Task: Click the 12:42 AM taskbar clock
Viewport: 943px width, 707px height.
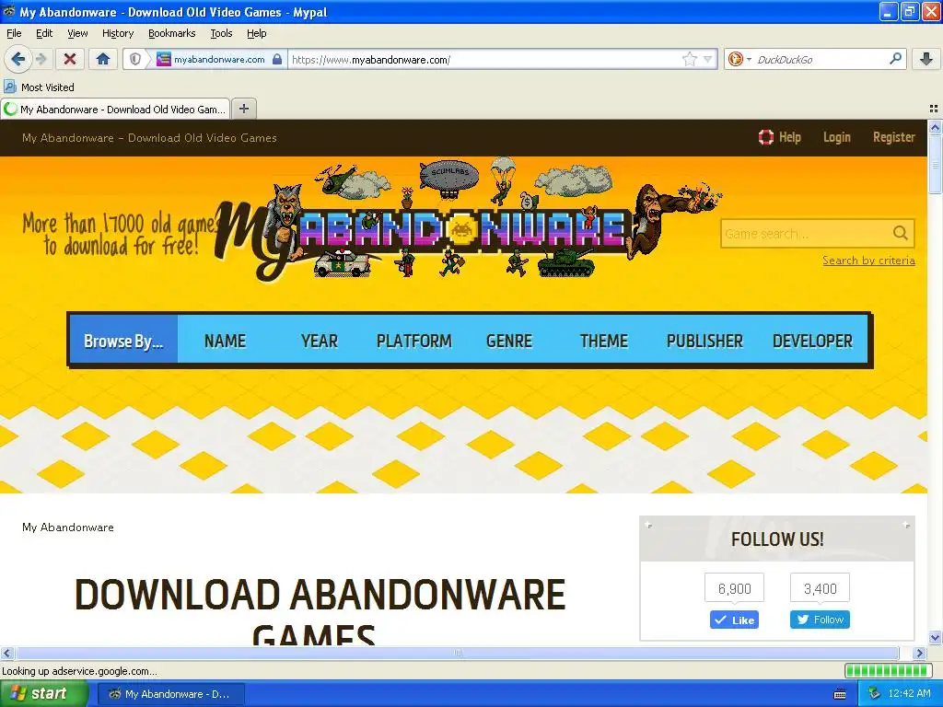Action: pyautogui.click(x=909, y=694)
